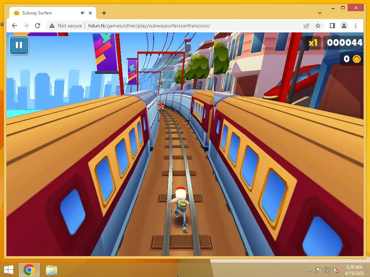Open the clock showing 5:28 AM

[354, 270]
